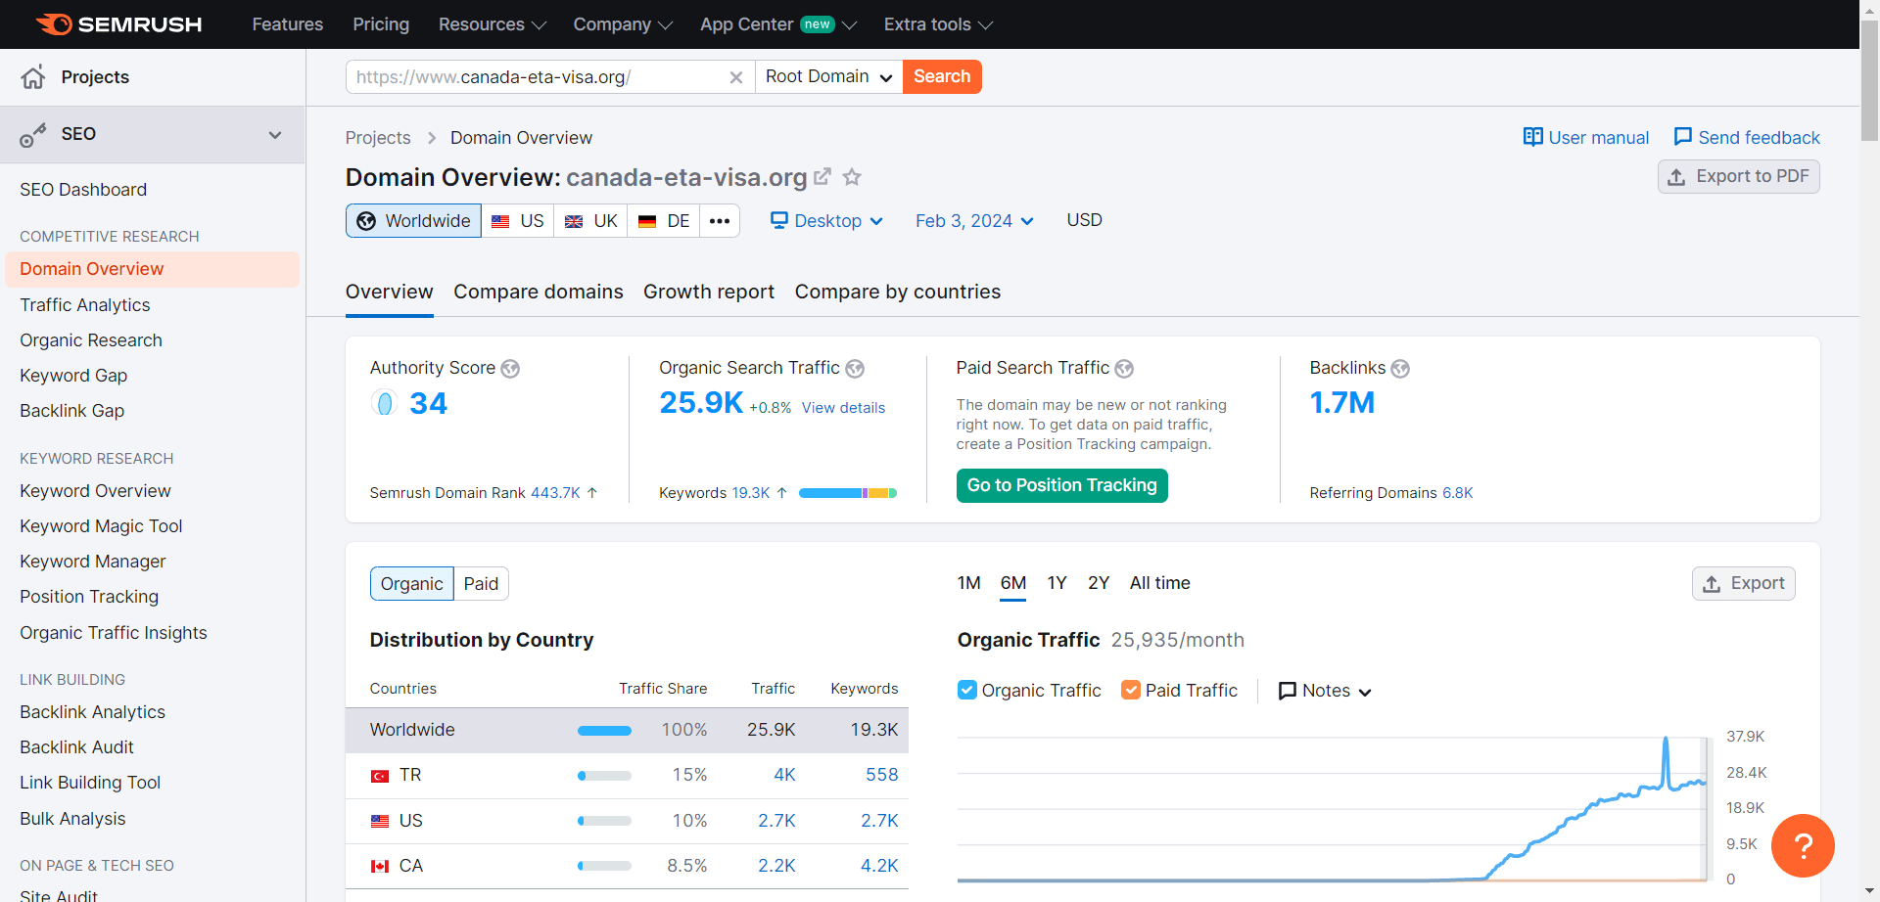Open the orange help question bubble
Viewport: 1880px width, 902px height.
point(1803,845)
